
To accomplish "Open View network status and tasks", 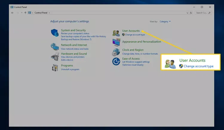I will click(x=75, y=49).
